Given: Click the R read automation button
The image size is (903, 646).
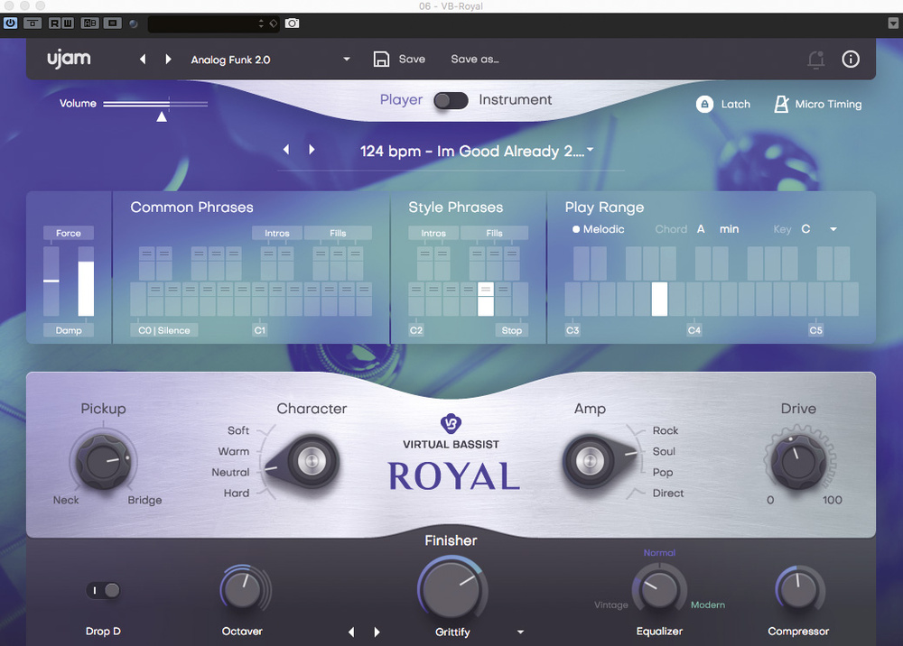Looking at the screenshot, I should point(55,23).
